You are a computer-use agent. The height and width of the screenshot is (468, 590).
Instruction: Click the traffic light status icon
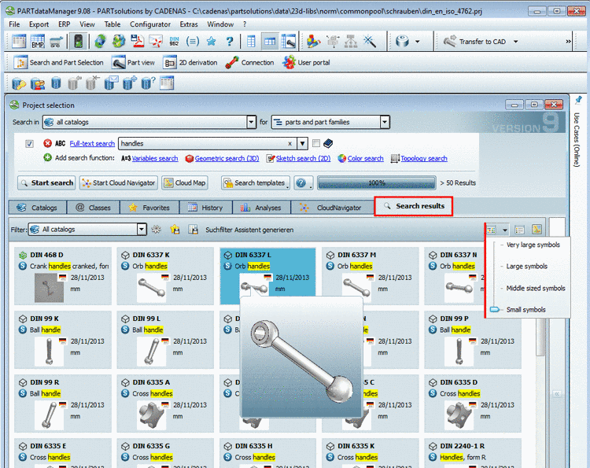[78, 42]
